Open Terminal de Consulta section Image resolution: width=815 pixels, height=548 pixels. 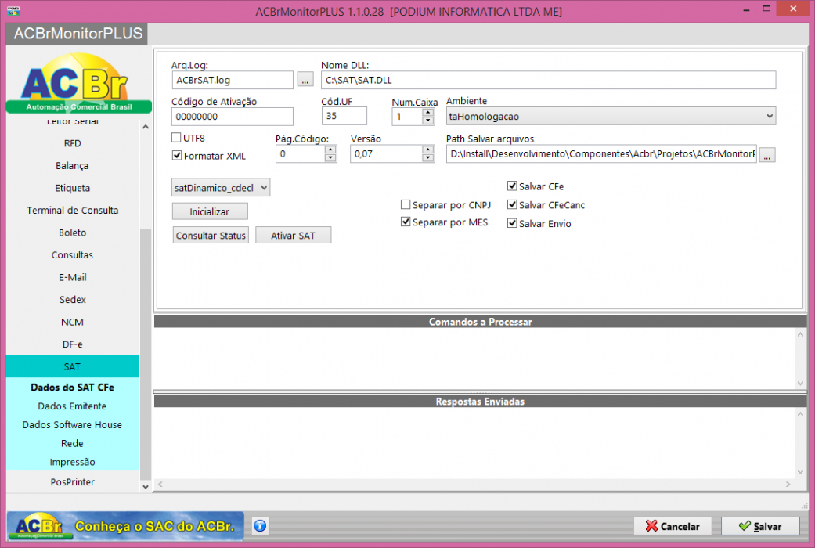[x=73, y=211]
